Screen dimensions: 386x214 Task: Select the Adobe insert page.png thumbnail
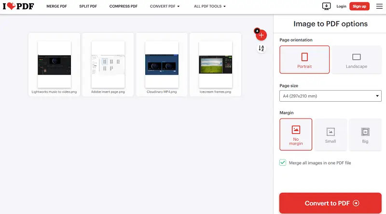click(108, 65)
